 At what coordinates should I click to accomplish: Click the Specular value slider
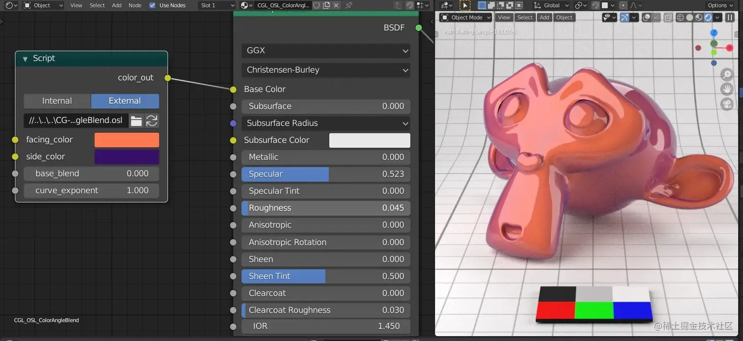point(326,174)
